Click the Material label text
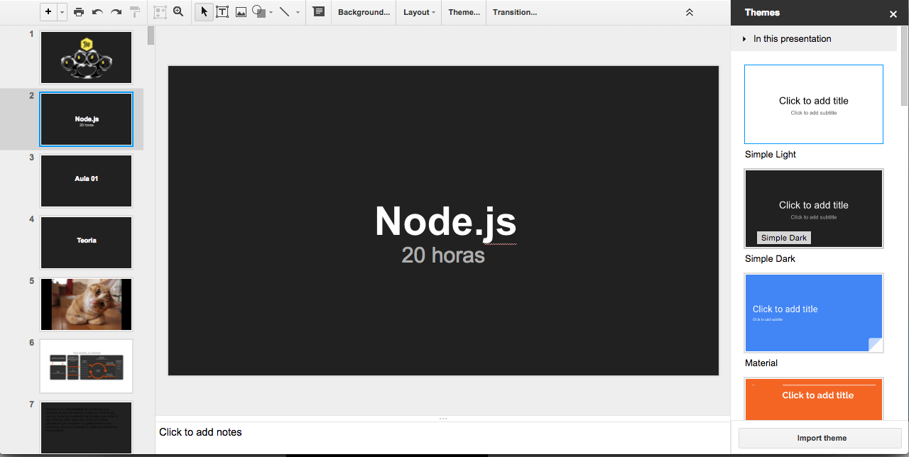 click(761, 363)
